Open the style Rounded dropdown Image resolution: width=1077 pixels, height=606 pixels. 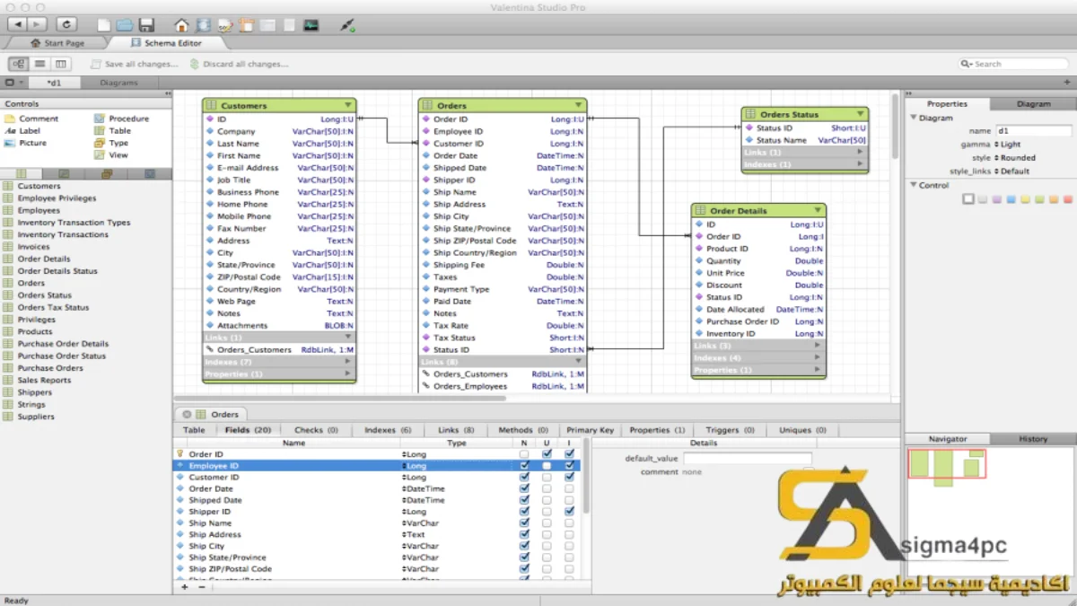pos(1016,158)
